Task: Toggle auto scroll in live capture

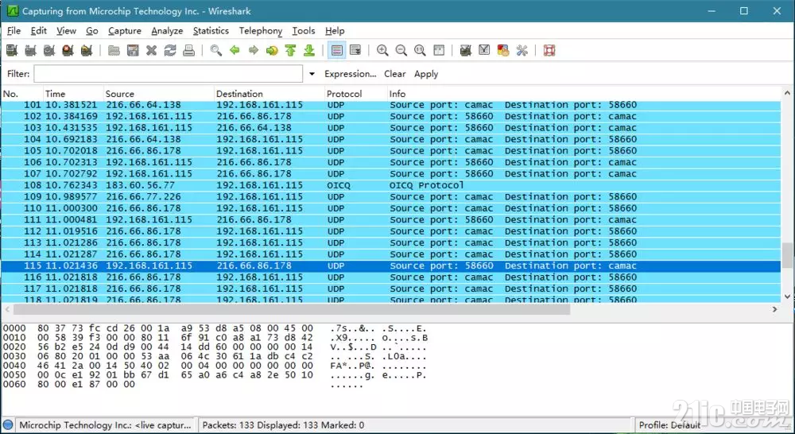Action: coord(355,50)
